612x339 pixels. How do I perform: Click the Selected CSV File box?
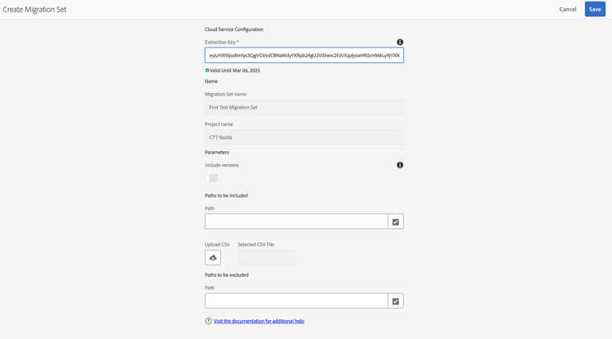point(266,257)
